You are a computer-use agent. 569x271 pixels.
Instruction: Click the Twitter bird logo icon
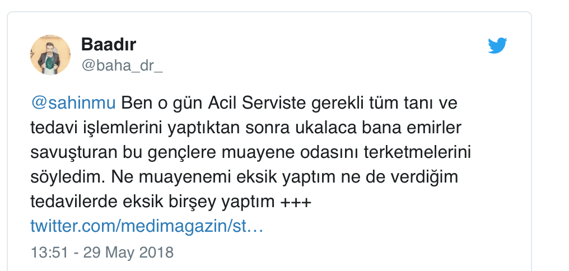pyautogui.click(x=497, y=46)
